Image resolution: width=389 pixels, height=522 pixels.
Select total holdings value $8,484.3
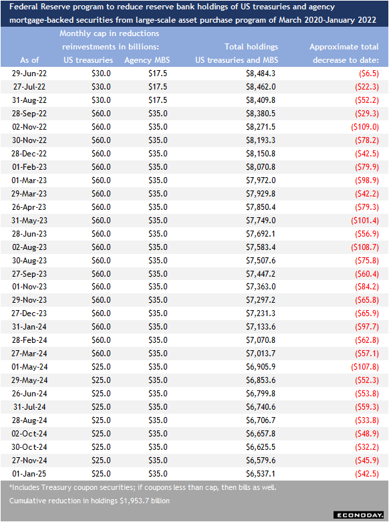[261, 74]
